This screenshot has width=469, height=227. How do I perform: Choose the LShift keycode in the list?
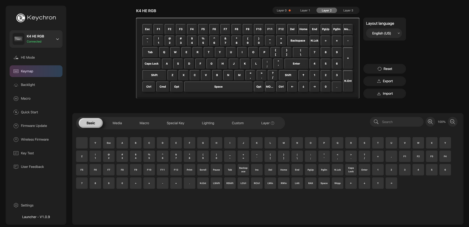point(217,183)
